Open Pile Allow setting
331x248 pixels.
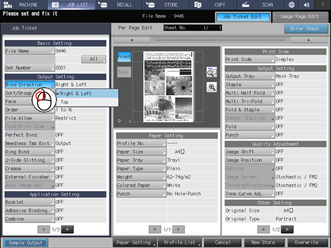coord(29,118)
